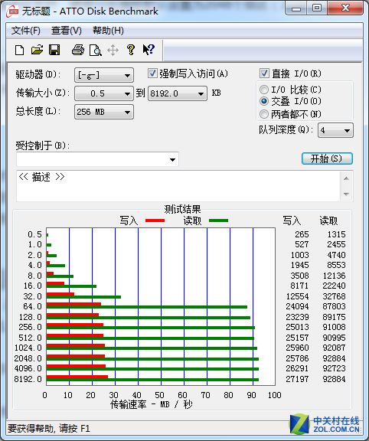Open the 帮助(H) menu

(108, 31)
